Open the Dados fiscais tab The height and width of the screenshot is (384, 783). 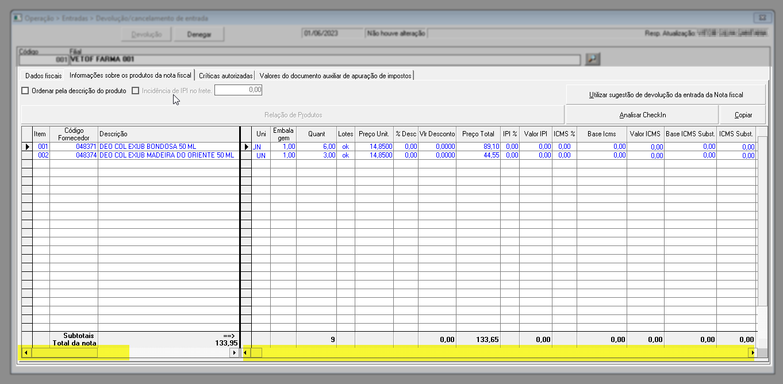pyautogui.click(x=44, y=76)
